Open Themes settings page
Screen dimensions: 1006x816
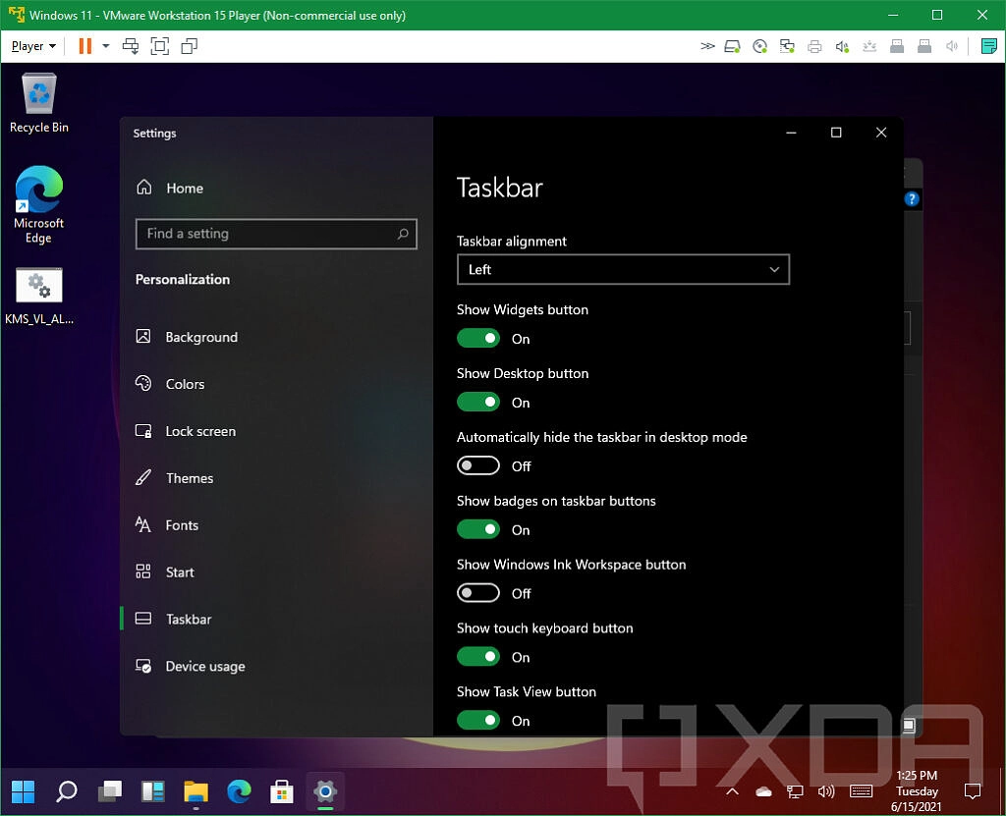[174, 478]
